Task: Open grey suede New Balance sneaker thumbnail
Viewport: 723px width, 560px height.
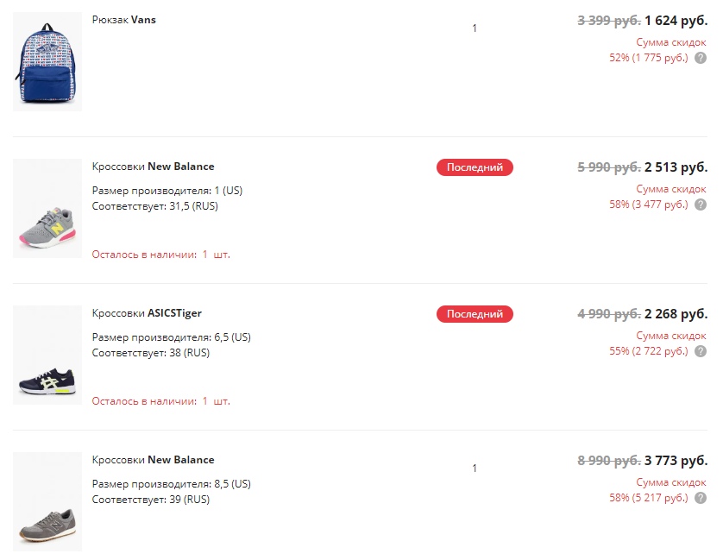Action: click(x=47, y=502)
